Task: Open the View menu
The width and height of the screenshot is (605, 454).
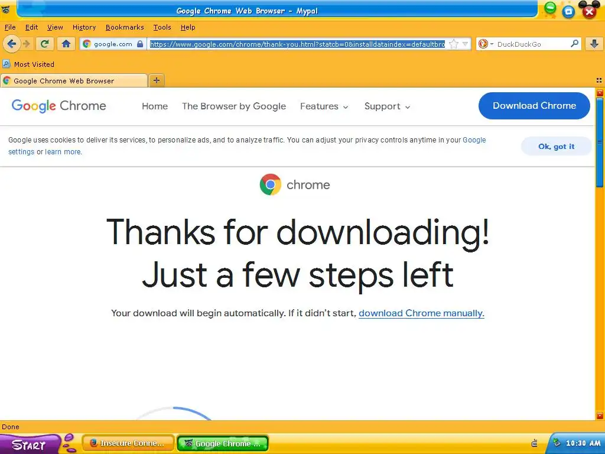Action: click(55, 27)
